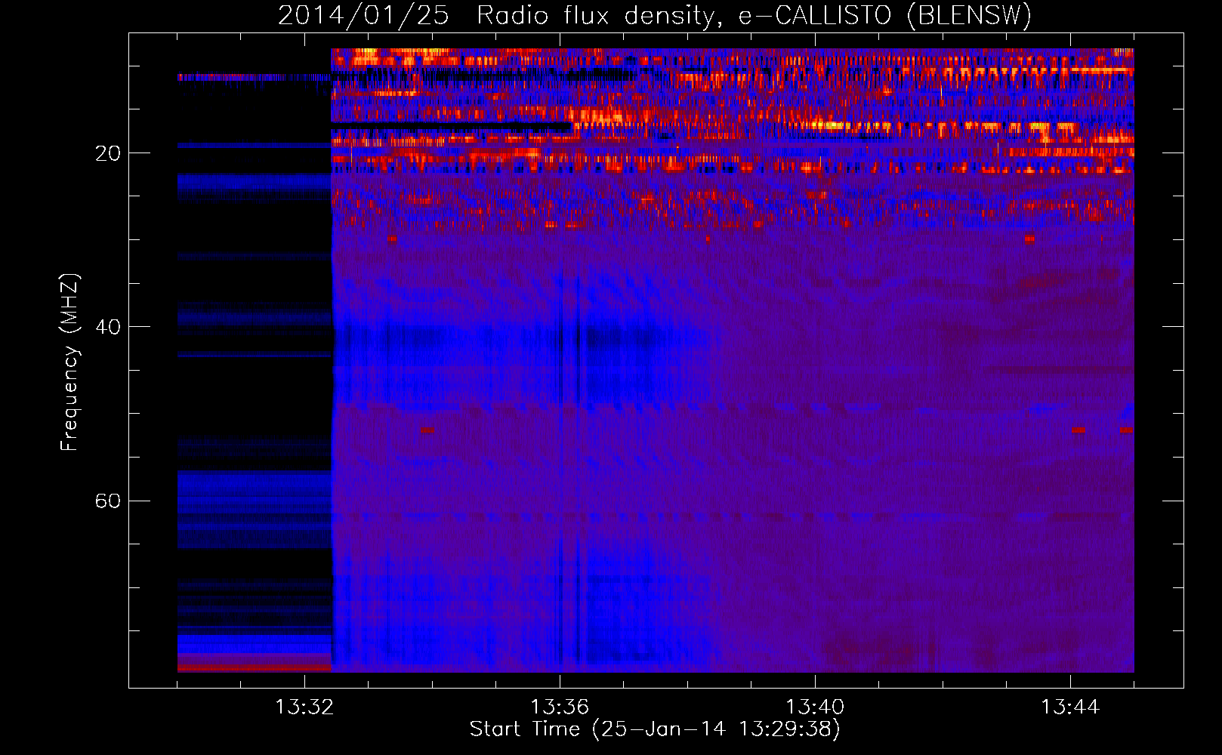Image resolution: width=1222 pixels, height=755 pixels.
Task: Click the 'Start Time (25-Jan-14 13:29:38)' axis label
Action: click(655, 729)
